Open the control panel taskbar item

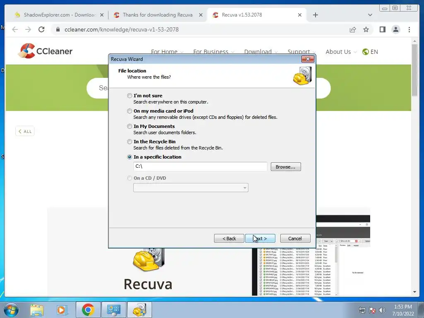coord(113,310)
